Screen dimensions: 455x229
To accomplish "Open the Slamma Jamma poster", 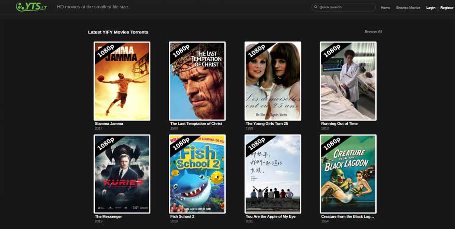I will click(x=122, y=81).
